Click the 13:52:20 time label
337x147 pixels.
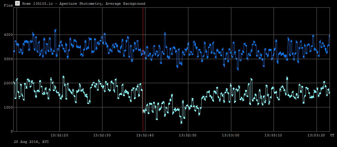(x=59, y=135)
